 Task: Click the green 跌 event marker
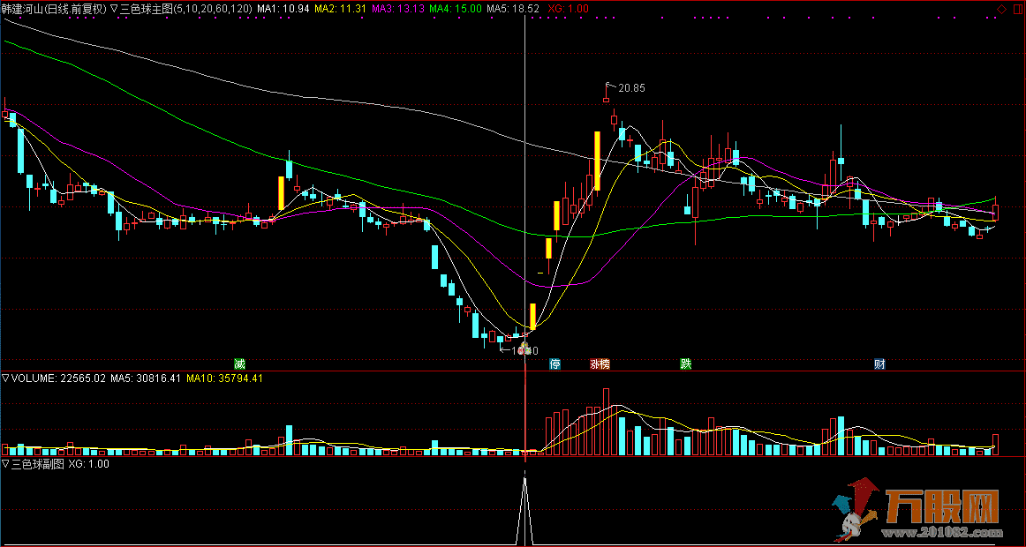686,364
